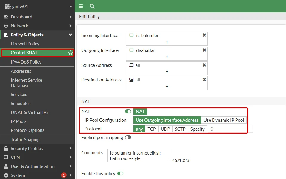
Task: Click the Destination Address 'all' address icon
Action: pos(131,80)
